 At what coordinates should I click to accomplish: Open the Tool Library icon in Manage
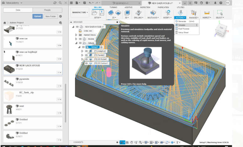pyautogui.click(x=193, y=13)
